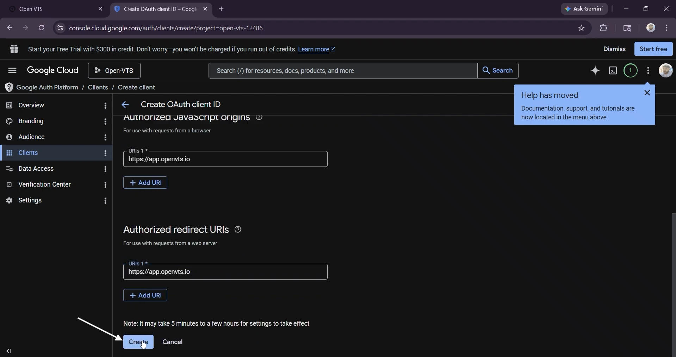Viewport: 676px width, 357px height.
Task: Add URI under Authorized JavaScript origins
Action: [x=145, y=183]
